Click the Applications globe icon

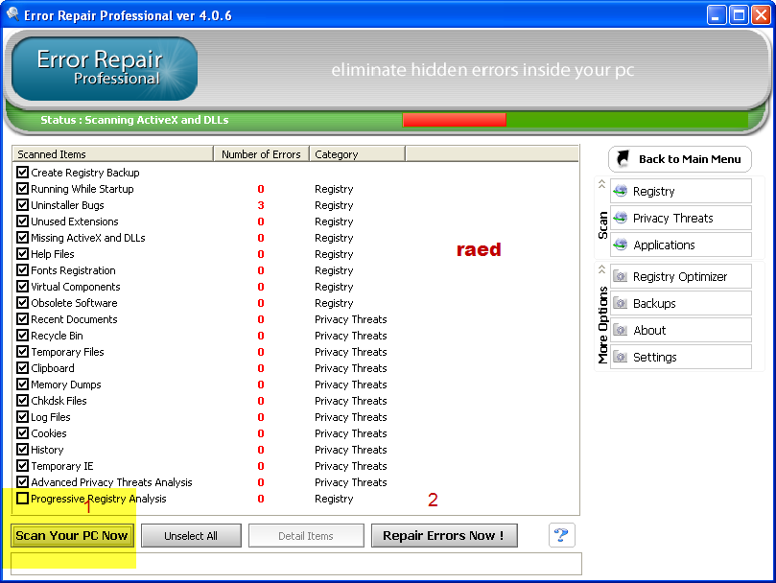pyautogui.click(x=620, y=245)
